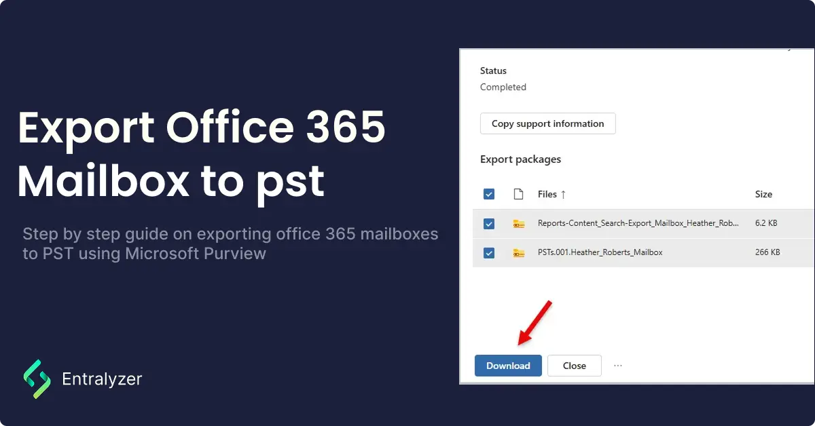Click the Entralyzer logo icon
Viewport: 815px width, 426px height.
point(37,379)
